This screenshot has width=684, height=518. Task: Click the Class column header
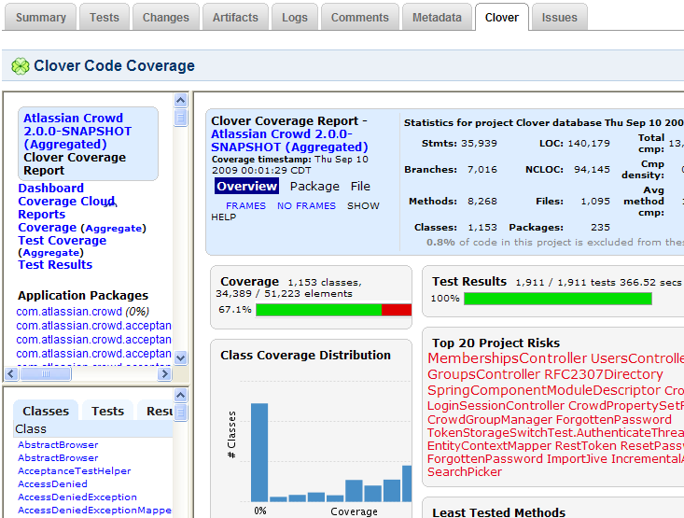[93, 429]
